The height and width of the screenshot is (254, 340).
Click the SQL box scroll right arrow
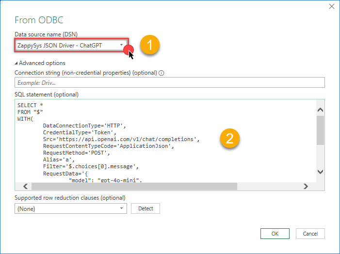306,187
